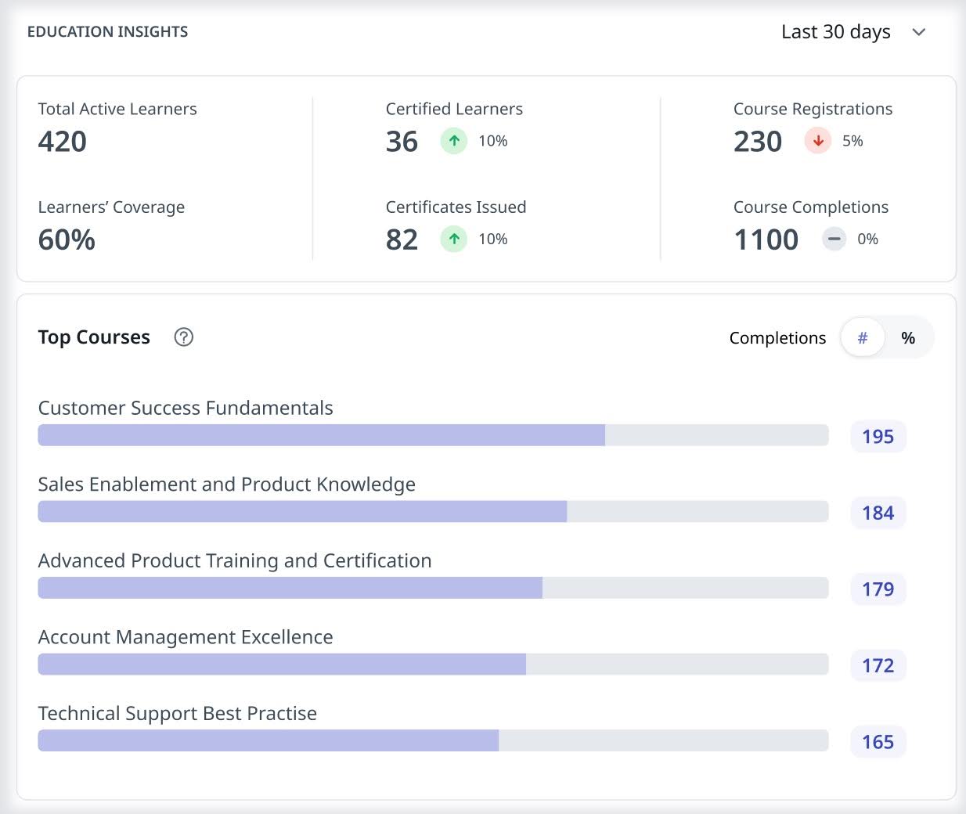Click Customer Success Fundamentals progress bar
Screen dimensions: 966x814
coord(433,435)
